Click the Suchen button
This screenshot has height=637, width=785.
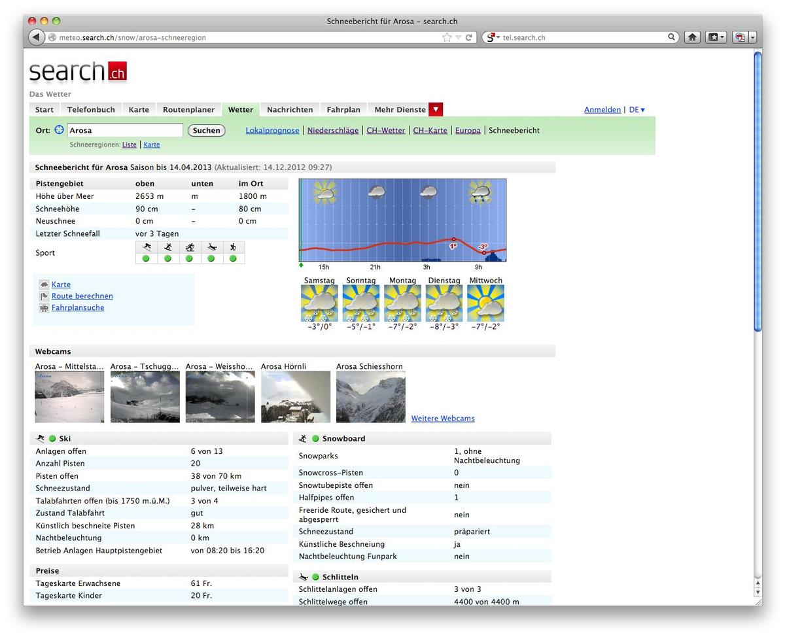(x=207, y=130)
